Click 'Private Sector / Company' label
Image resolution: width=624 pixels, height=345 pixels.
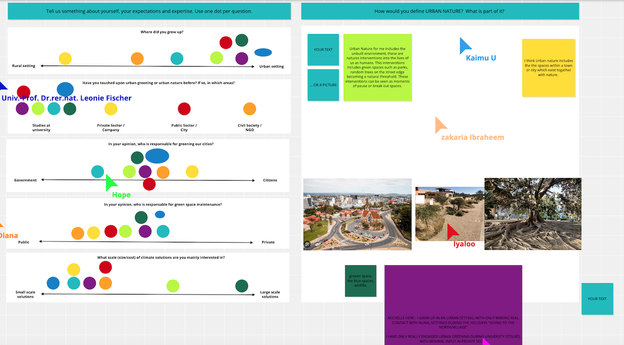click(111, 127)
